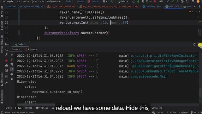Open Git tool window at bottom
The height and width of the screenshot is (114, 202).
point(9,108)
